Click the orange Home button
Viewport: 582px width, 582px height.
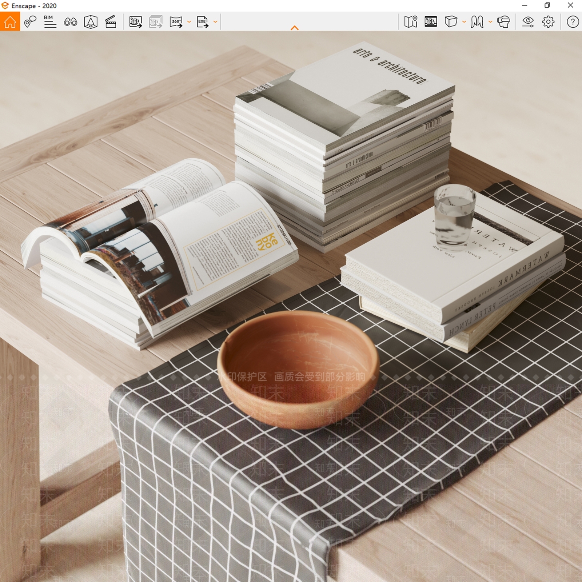pos(10,21)
